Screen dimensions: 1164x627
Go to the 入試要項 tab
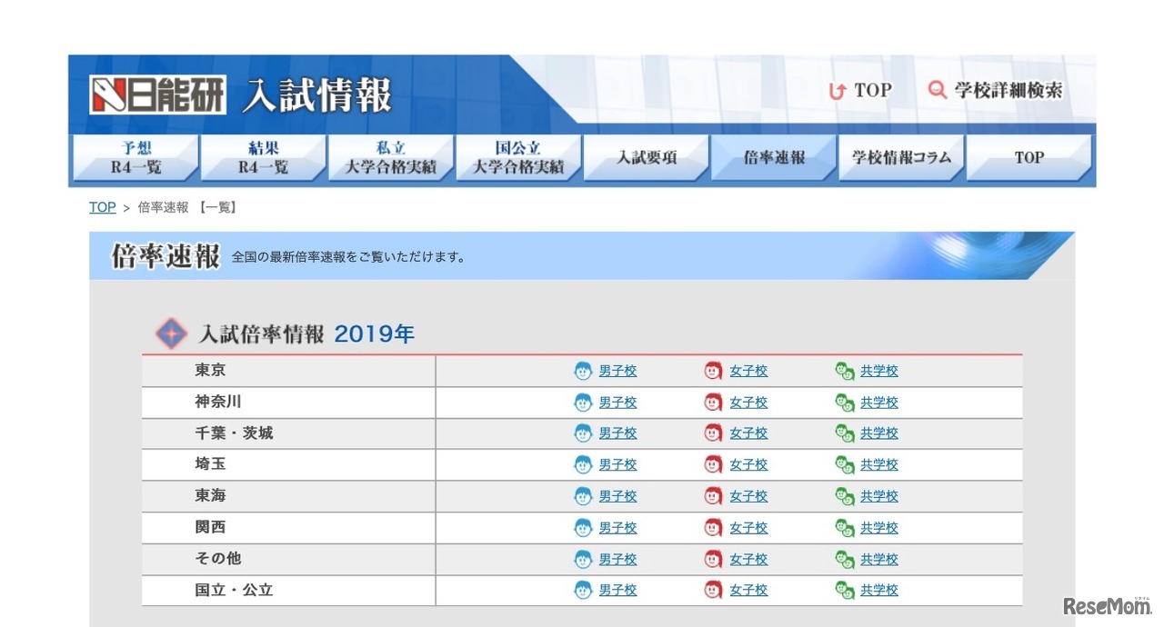click(647, 157)
